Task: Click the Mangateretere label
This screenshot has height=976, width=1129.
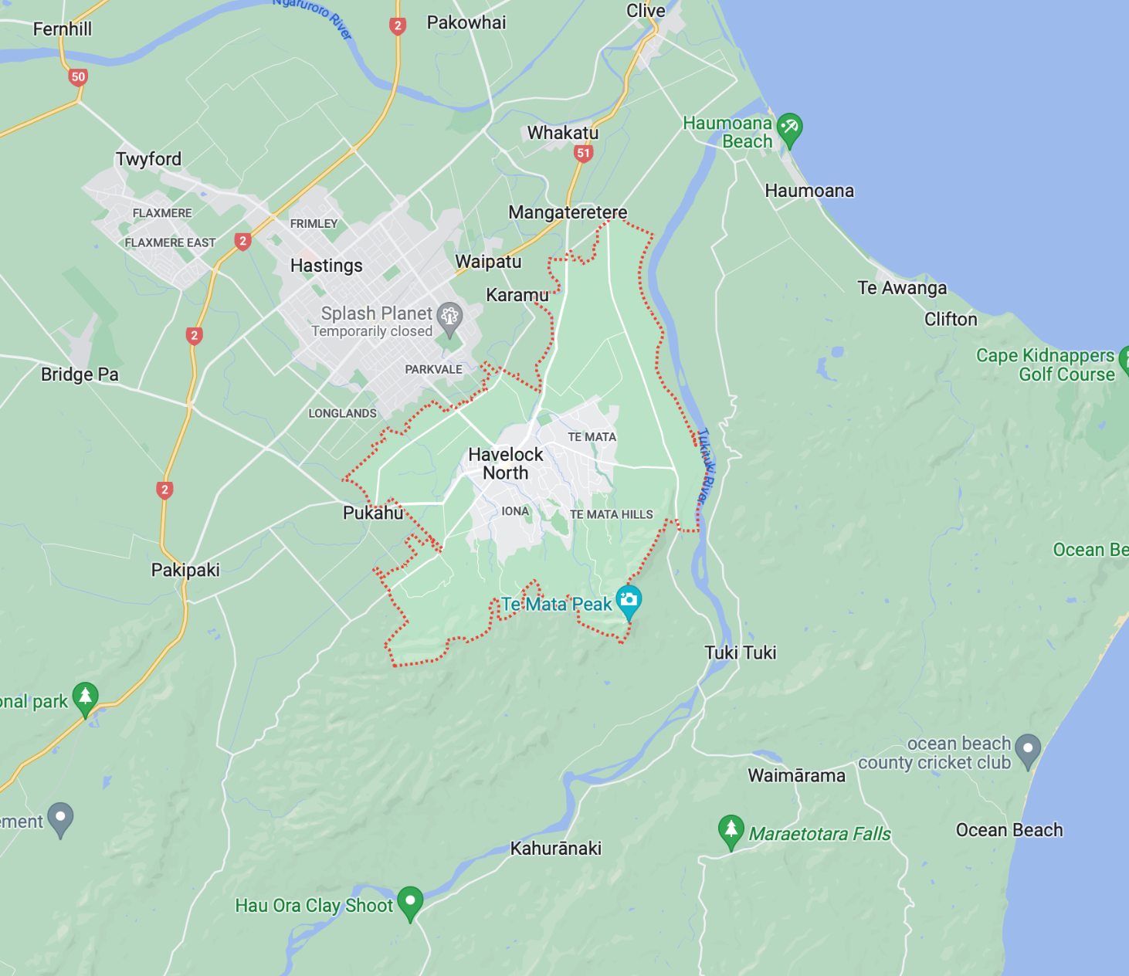Action: tap(568, 212)
